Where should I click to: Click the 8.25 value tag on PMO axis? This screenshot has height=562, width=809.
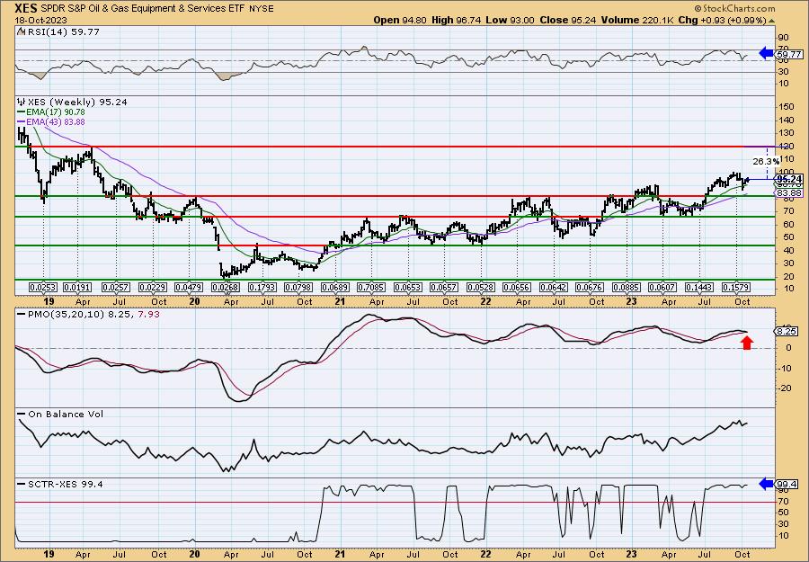(786, 332)
